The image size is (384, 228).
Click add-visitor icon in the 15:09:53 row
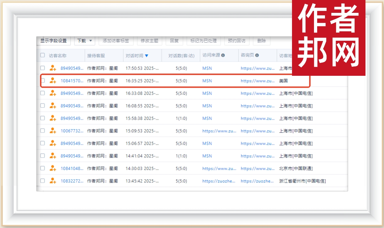(x=53, y=131)
